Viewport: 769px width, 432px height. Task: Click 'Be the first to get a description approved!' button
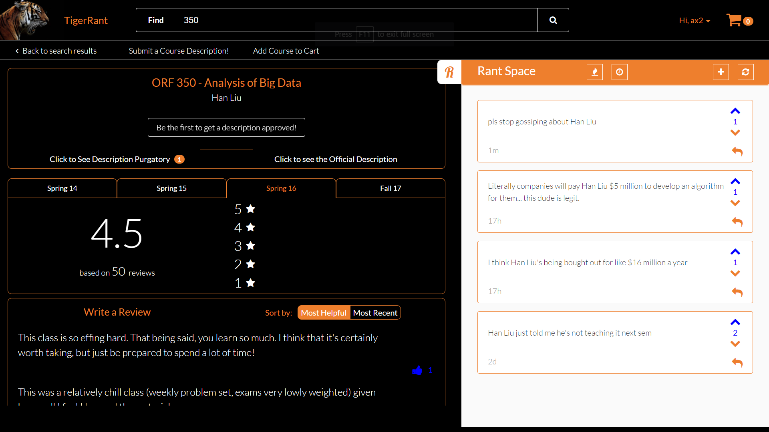[226, 128]
